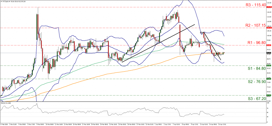Click the red 96.80 price tag on axis
Screen dimensions: 272x126
(269, 45)
